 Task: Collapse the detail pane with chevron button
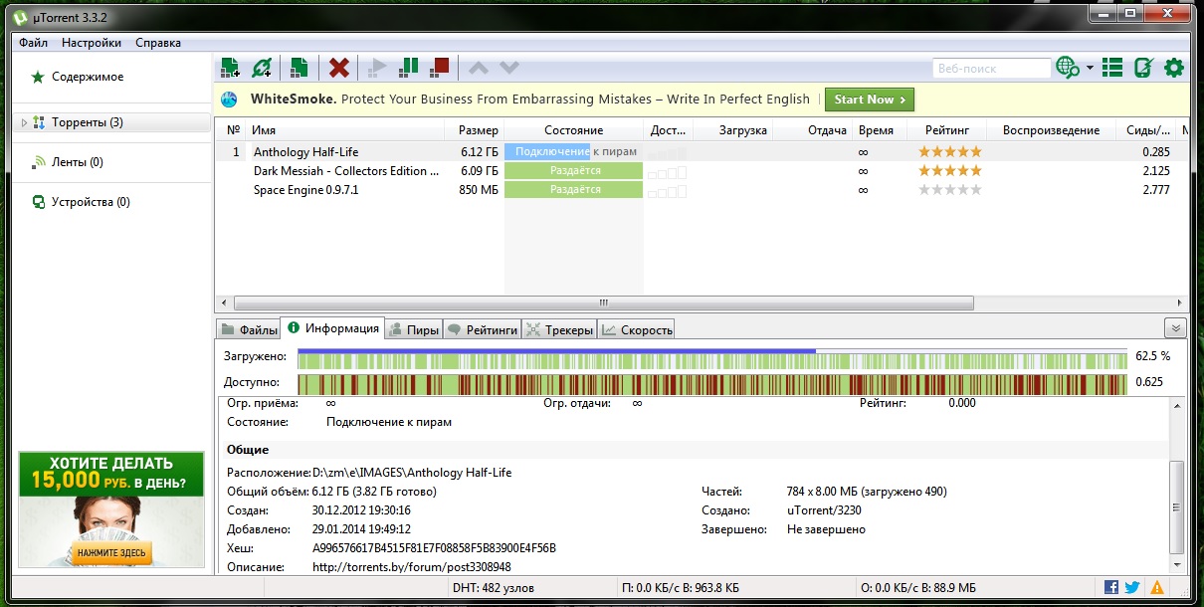1174,328
